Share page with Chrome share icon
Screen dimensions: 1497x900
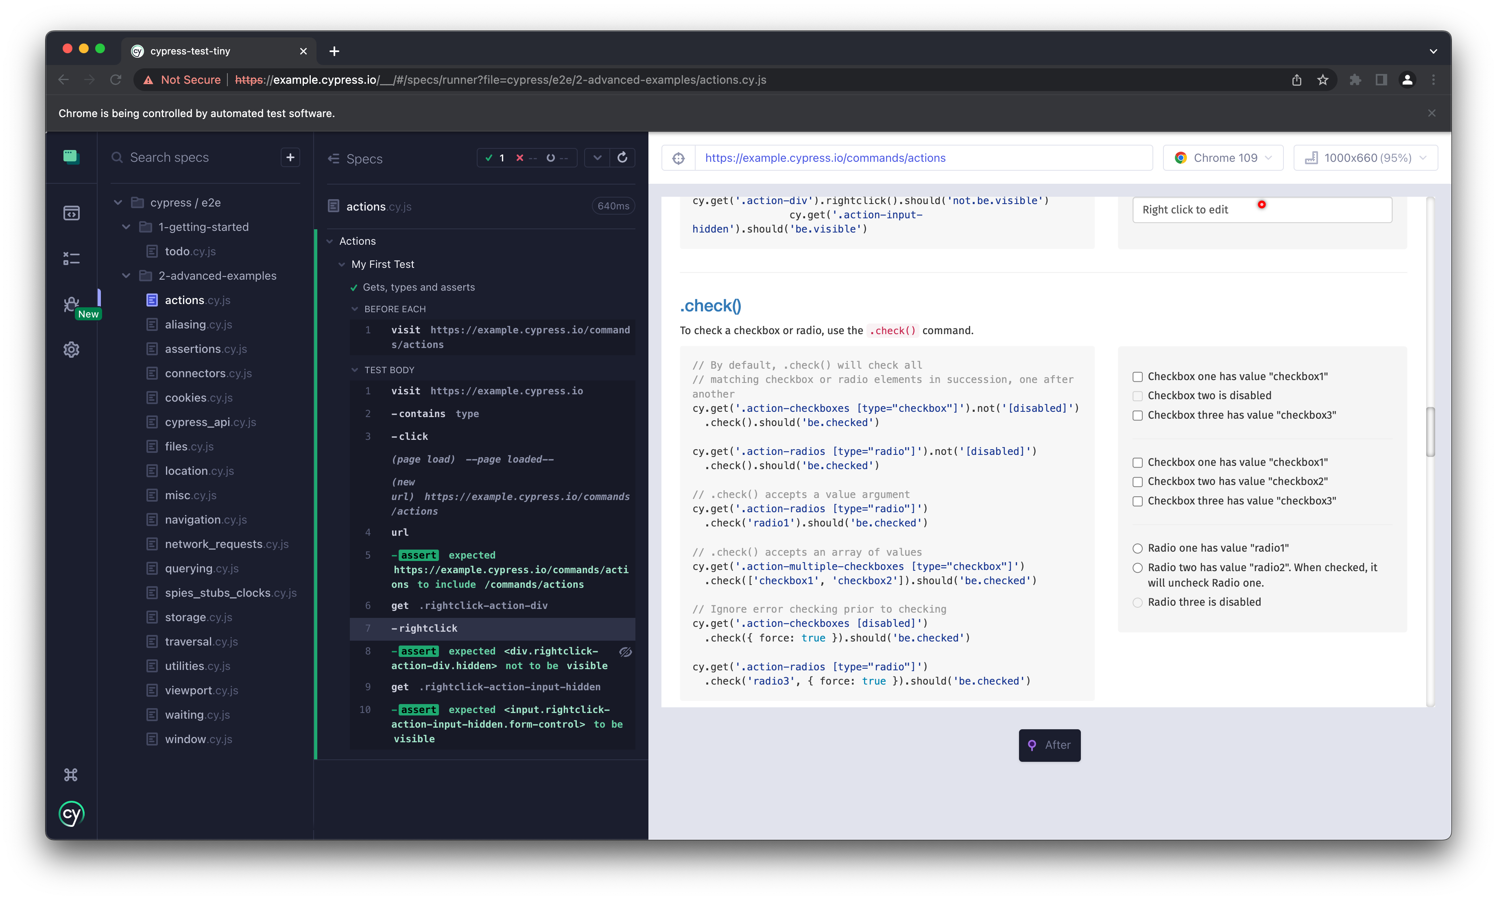tap(1297, 80)
